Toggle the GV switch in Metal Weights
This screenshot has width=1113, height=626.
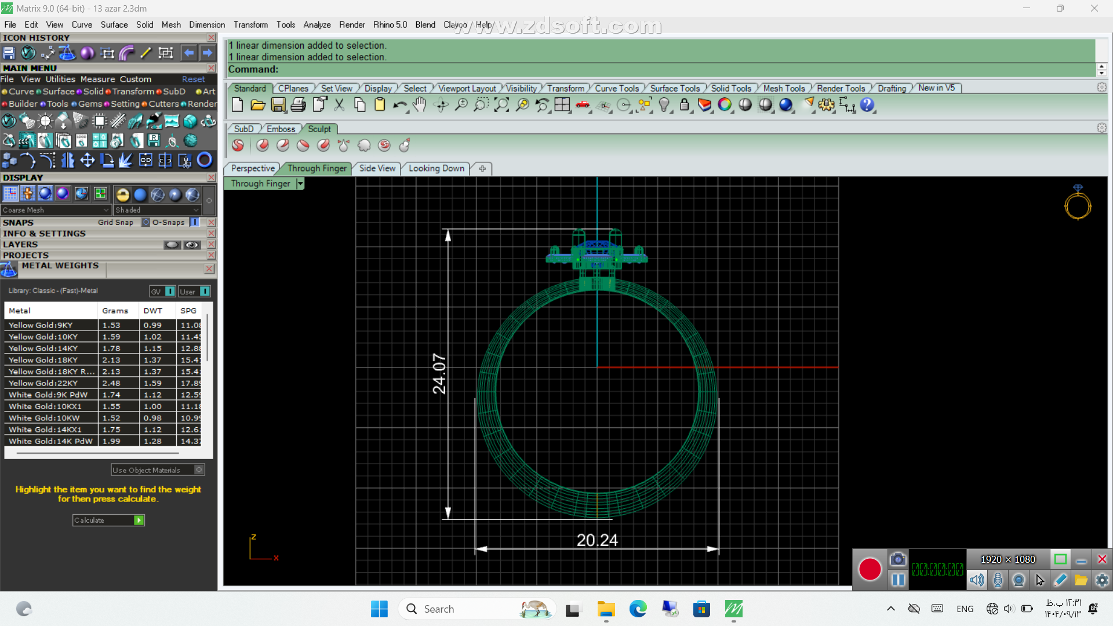[x=170, y=292]
